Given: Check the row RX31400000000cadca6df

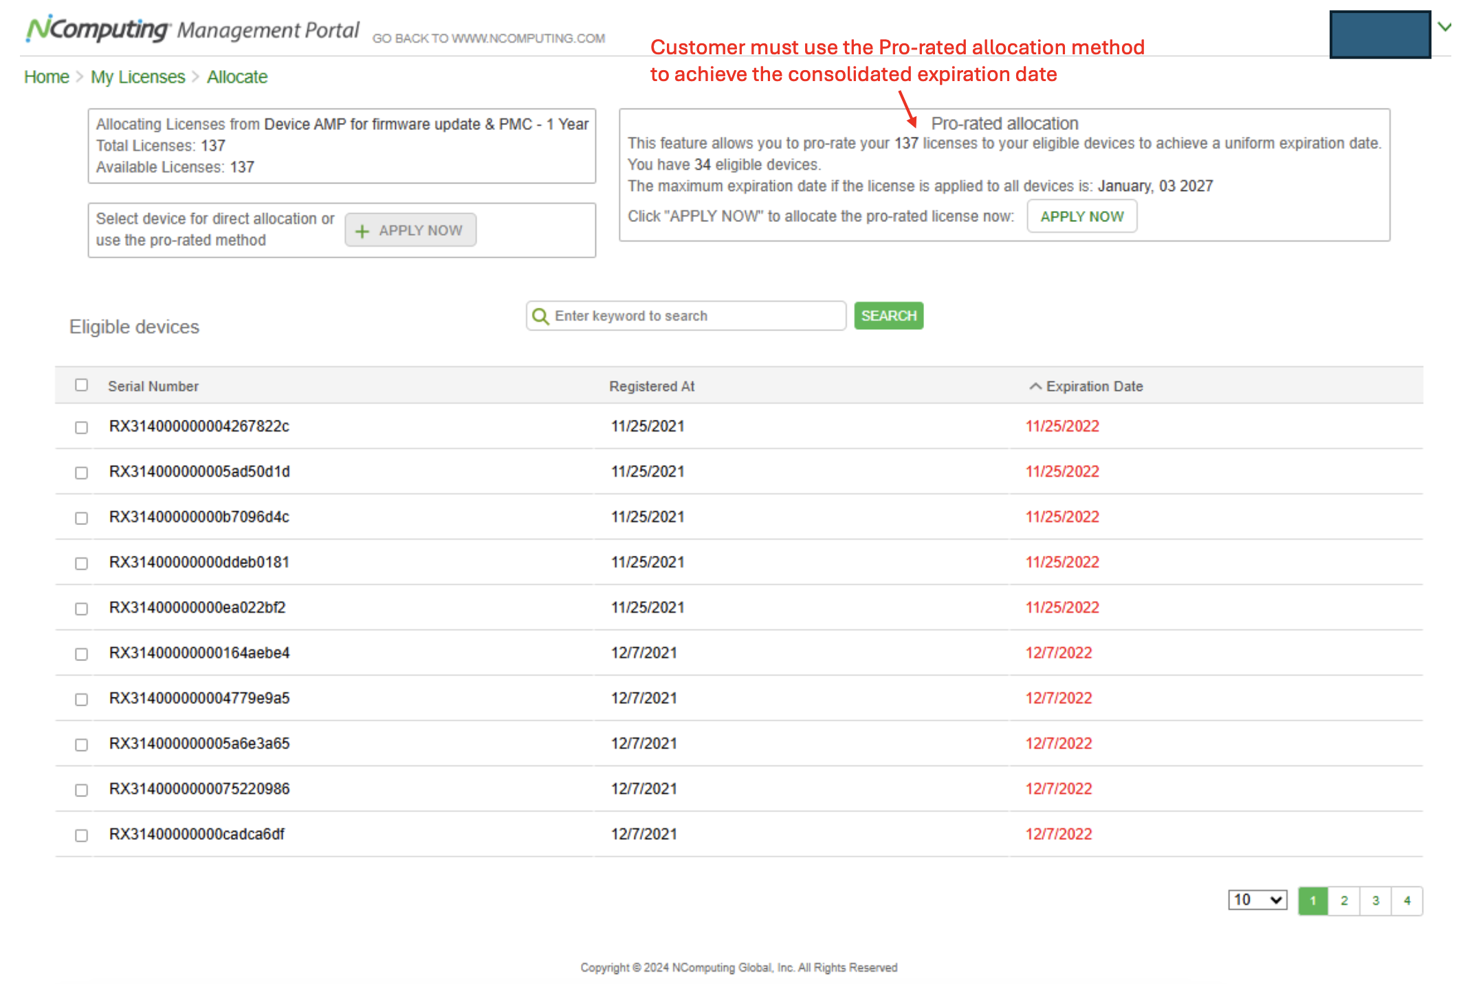Looking at the screenshot, I should (81, 835).
